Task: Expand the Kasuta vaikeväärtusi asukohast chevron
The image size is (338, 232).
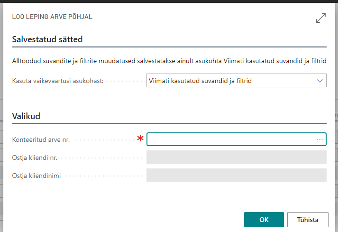Action: click(320, 81)
